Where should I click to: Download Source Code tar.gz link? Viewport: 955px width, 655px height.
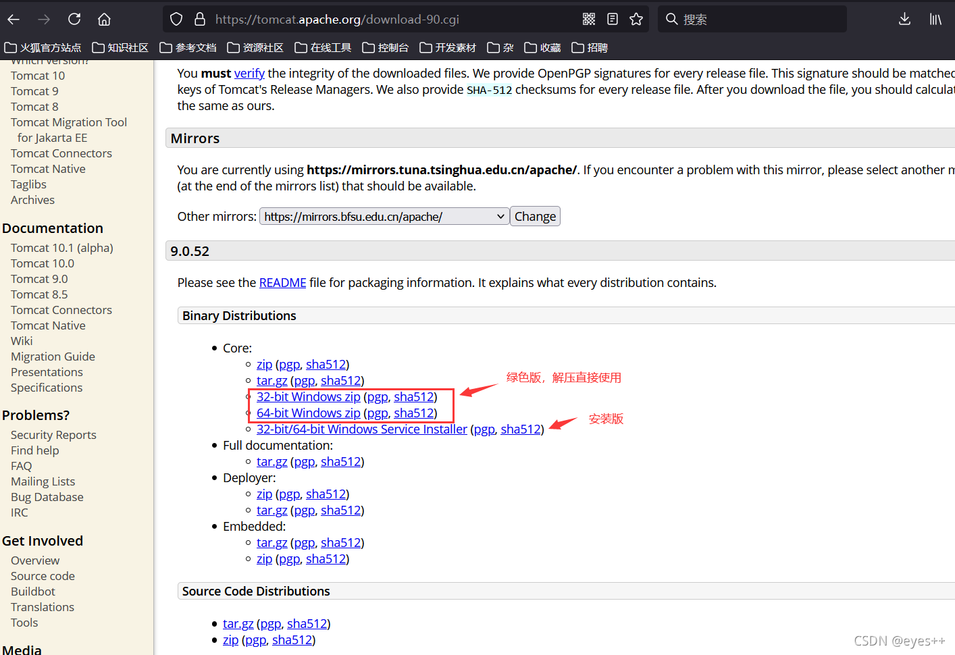click(x=238, y=624)
